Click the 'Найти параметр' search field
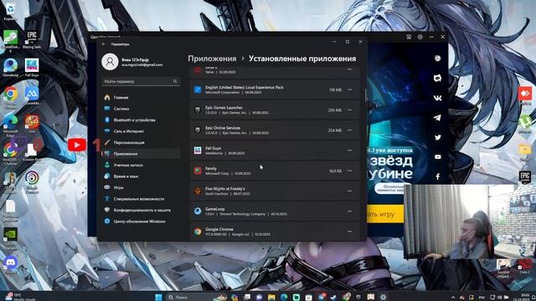This screenshot has height=301, width=536. click(141, 82)
